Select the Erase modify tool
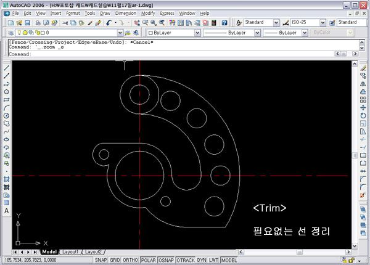Image resolution: width=370 pixels, height=265 pixels. click(363, 68)
